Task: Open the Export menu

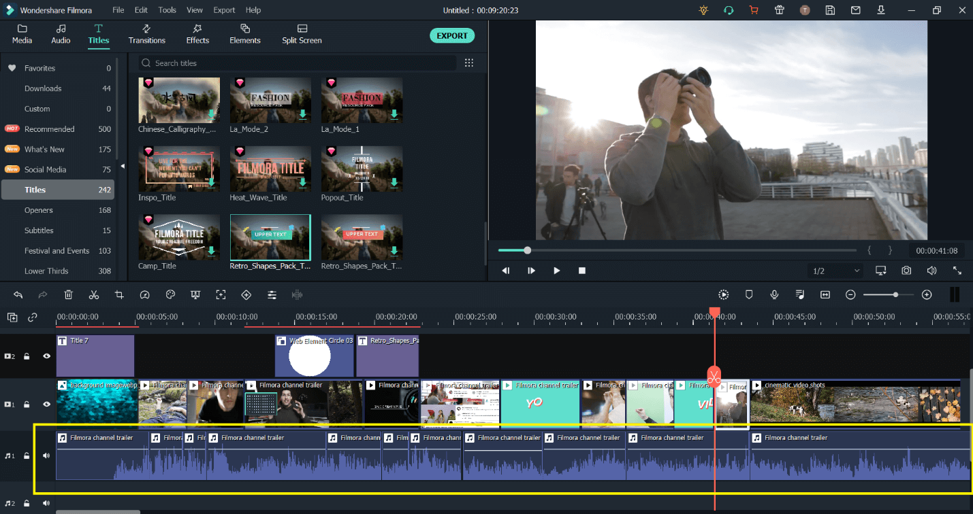Action: (x=224, y=10)
